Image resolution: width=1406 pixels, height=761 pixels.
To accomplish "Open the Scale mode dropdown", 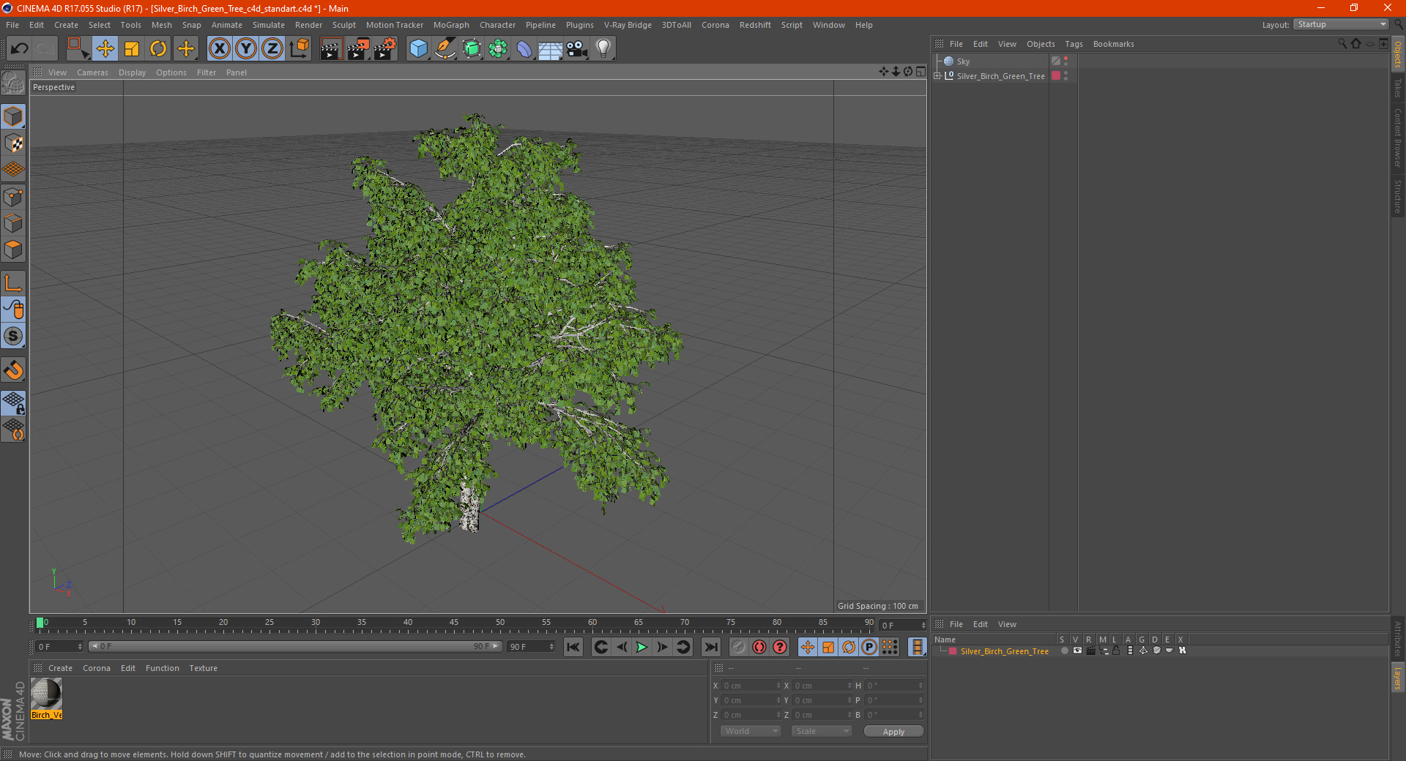I will (x=822, y=731).
